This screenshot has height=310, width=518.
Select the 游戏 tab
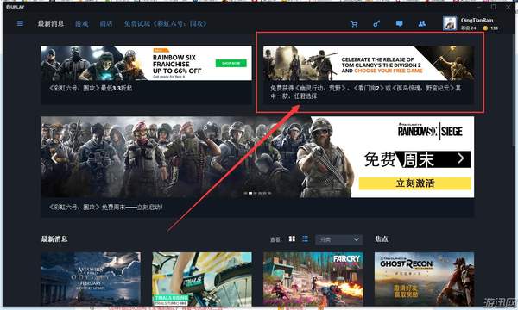click(82, 24)
